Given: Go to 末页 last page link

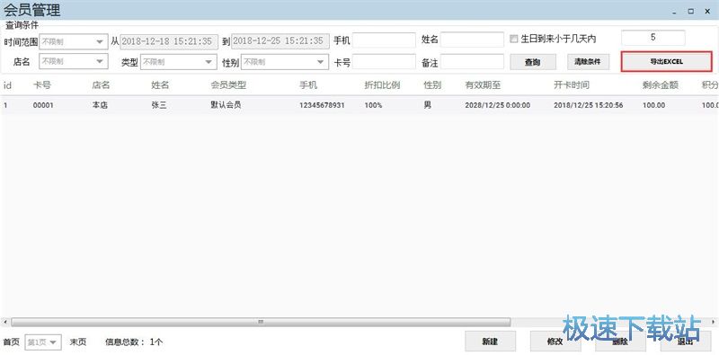Looking at the screenshot, I should (x=78, y=342).
